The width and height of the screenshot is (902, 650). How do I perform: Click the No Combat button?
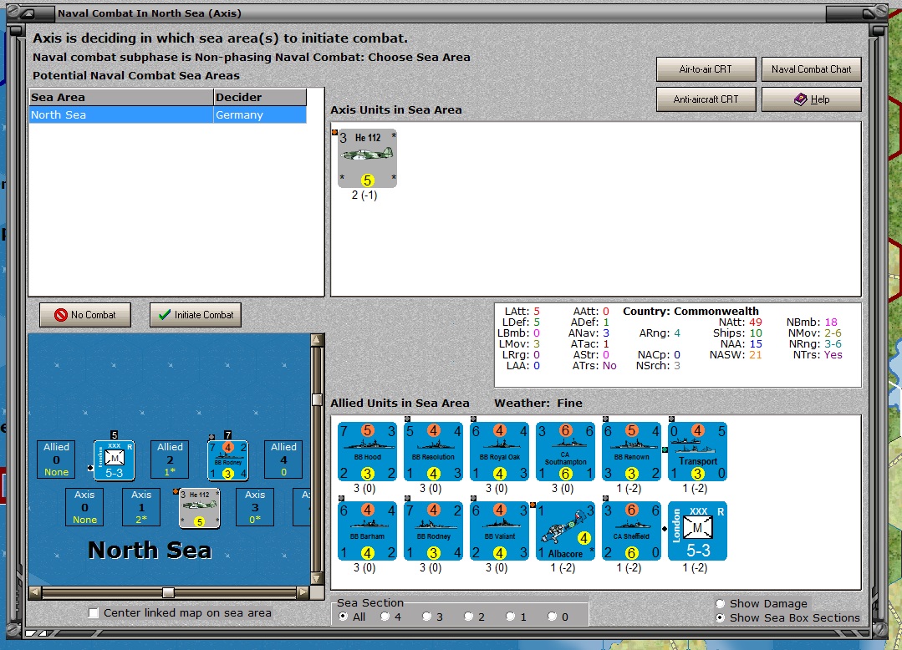tap(85, 315)
